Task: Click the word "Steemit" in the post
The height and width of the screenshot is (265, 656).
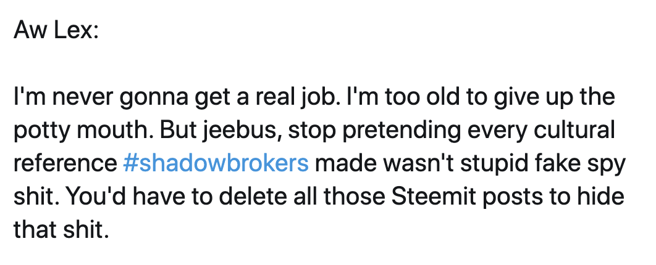Action: click(434, 197)
